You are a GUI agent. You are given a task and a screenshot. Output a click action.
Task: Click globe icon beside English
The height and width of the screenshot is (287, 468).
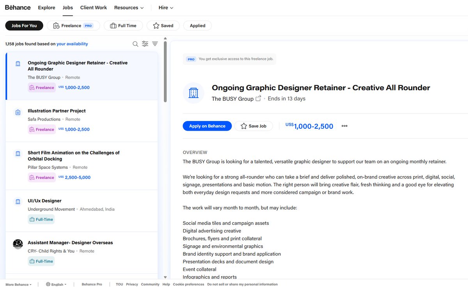(48, 284)
